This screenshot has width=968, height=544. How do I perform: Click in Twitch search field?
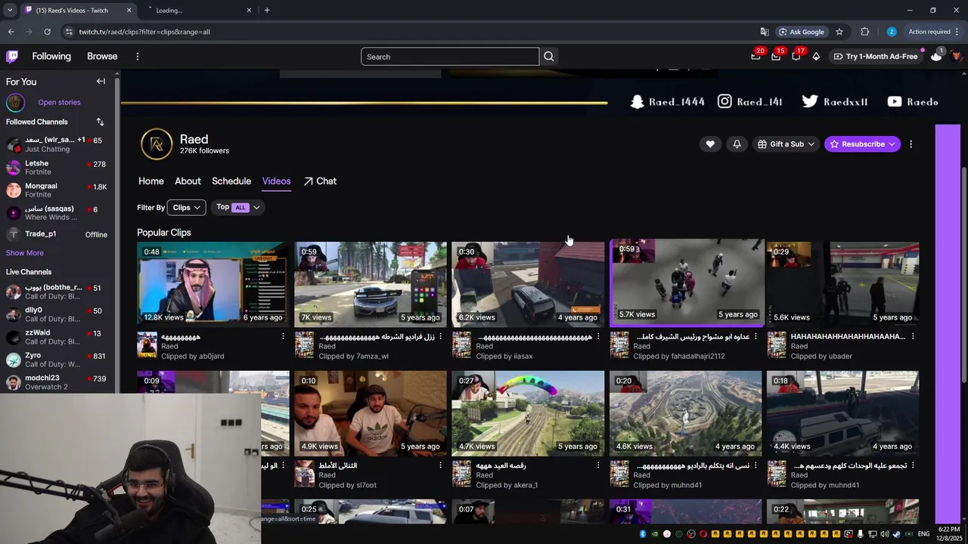450,57
